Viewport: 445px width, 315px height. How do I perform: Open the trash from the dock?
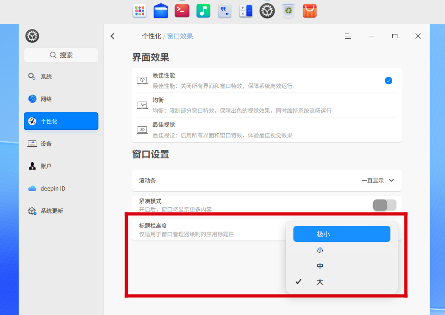coord(288,11)
